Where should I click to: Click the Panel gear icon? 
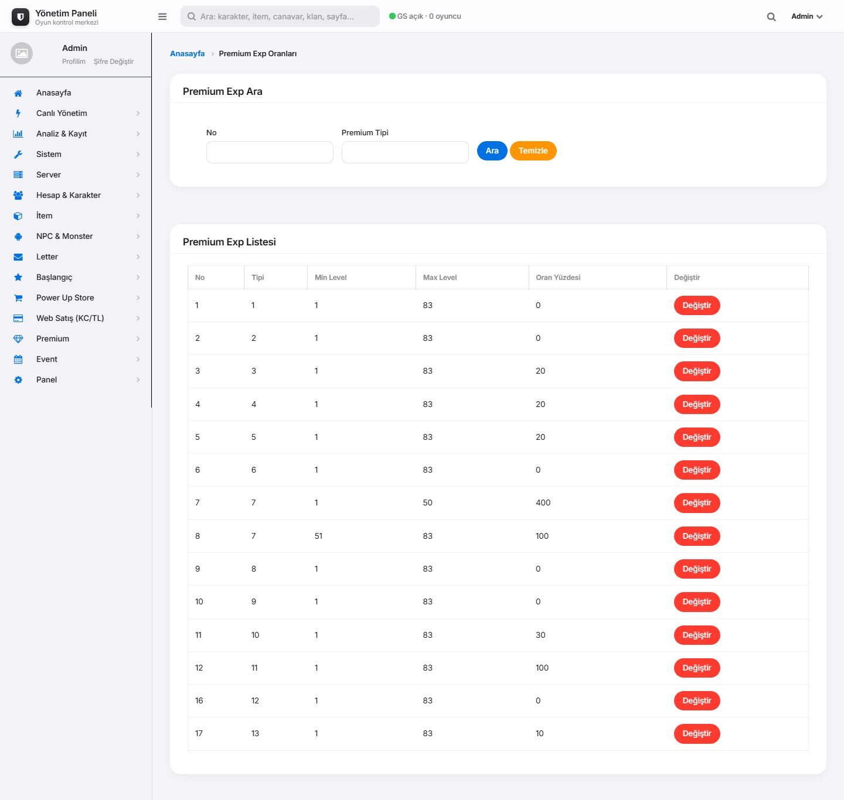coord(18,380)
